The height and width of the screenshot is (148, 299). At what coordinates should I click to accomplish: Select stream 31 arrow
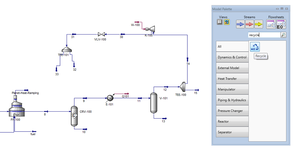coord(74,34)
